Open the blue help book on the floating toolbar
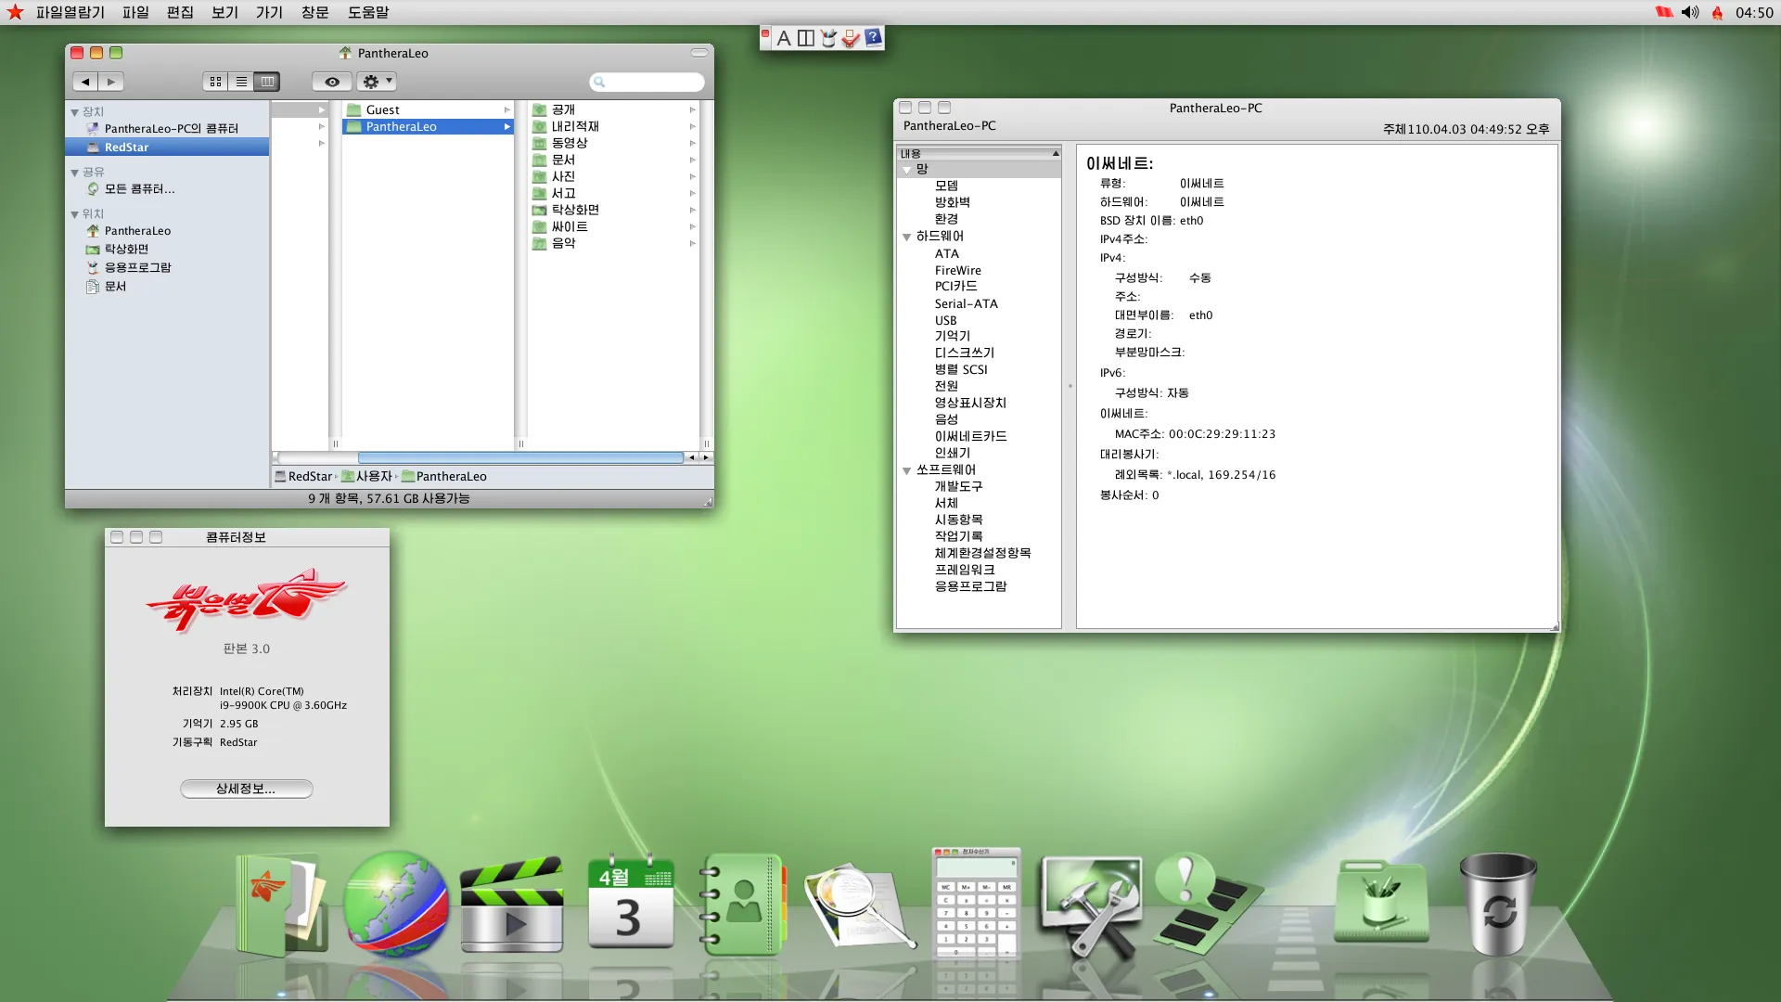This screenshot has height=1002, width=1781. [x=873, y=38]
